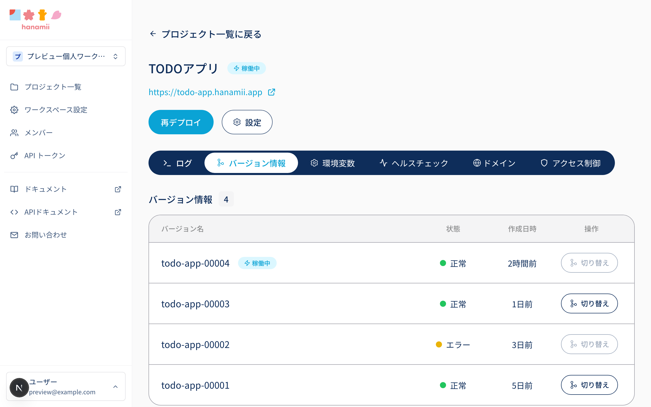The width and height of the screenshot is (651, 407).
Task: Open the https://todo-app.hanamii.app link
Action: click(x=205, y=92)
